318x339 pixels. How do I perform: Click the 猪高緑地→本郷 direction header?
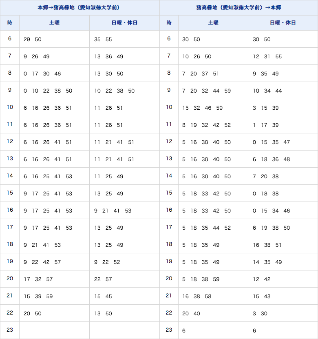(x=239, y=8)
